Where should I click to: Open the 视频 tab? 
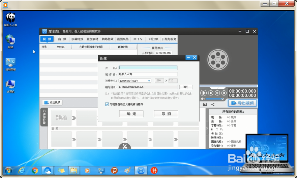coord(47,39)
